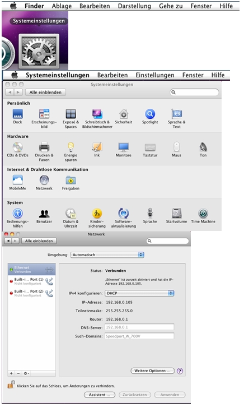Click the IP-Adresse value 192.168.0.105
Screen dimensions: 244x407
[x=119, y=302]
